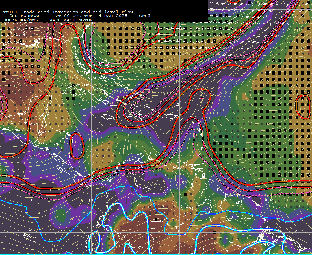
Task: Click the 80W longitude label beside the Florida coast
Action: tap(92, 72)
